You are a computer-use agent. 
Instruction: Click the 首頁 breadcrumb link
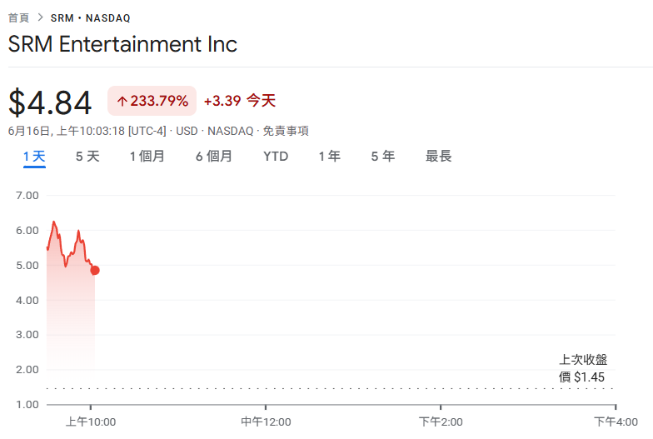(18, 18)
